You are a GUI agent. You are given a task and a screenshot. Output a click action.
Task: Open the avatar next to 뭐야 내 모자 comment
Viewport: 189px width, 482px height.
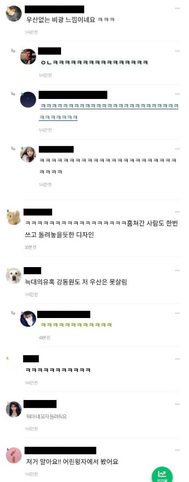pyautogui.click(x=14, y=409)
